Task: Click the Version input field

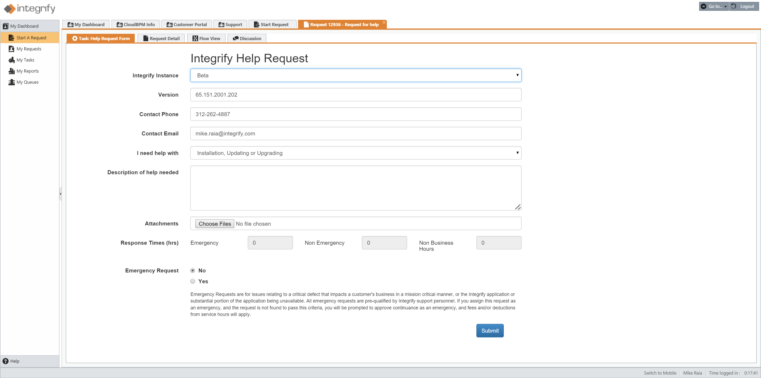Action: point(356,95)
